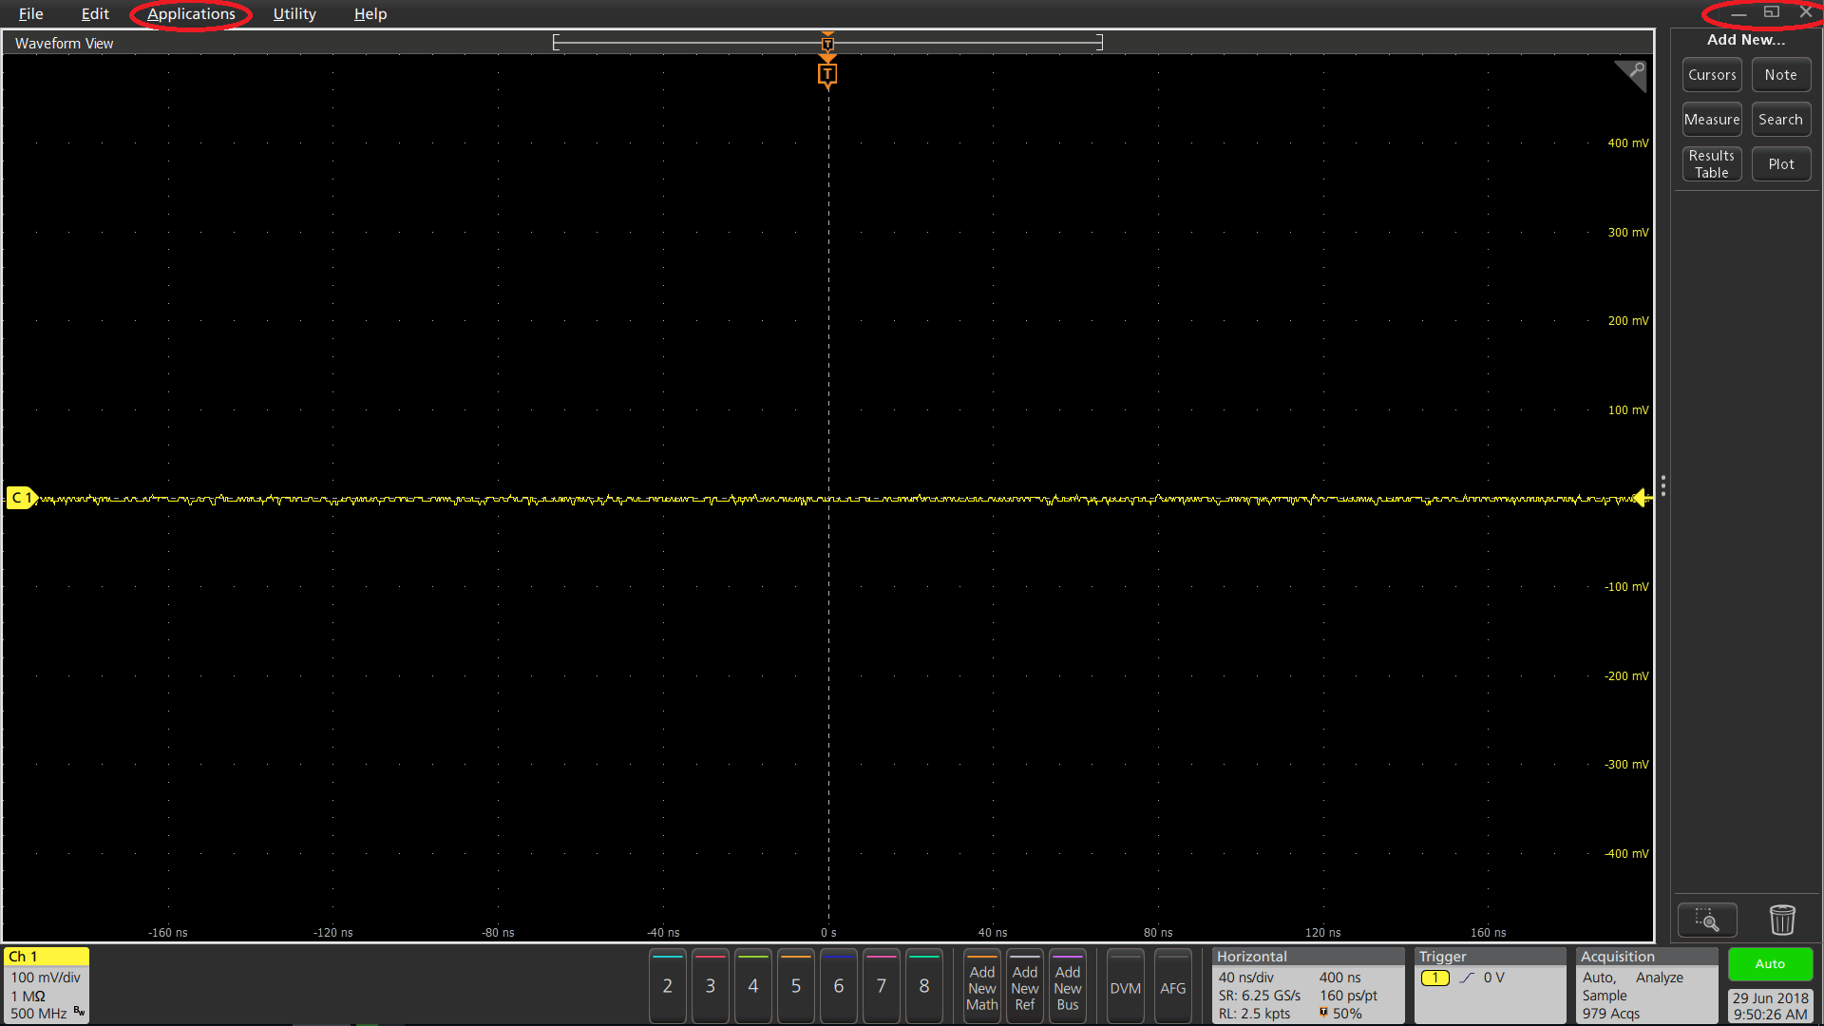Screen dimensions: 1824x1026
Task: Click the yellow trigger level arrow indicator
Action: pos(1641,497)
